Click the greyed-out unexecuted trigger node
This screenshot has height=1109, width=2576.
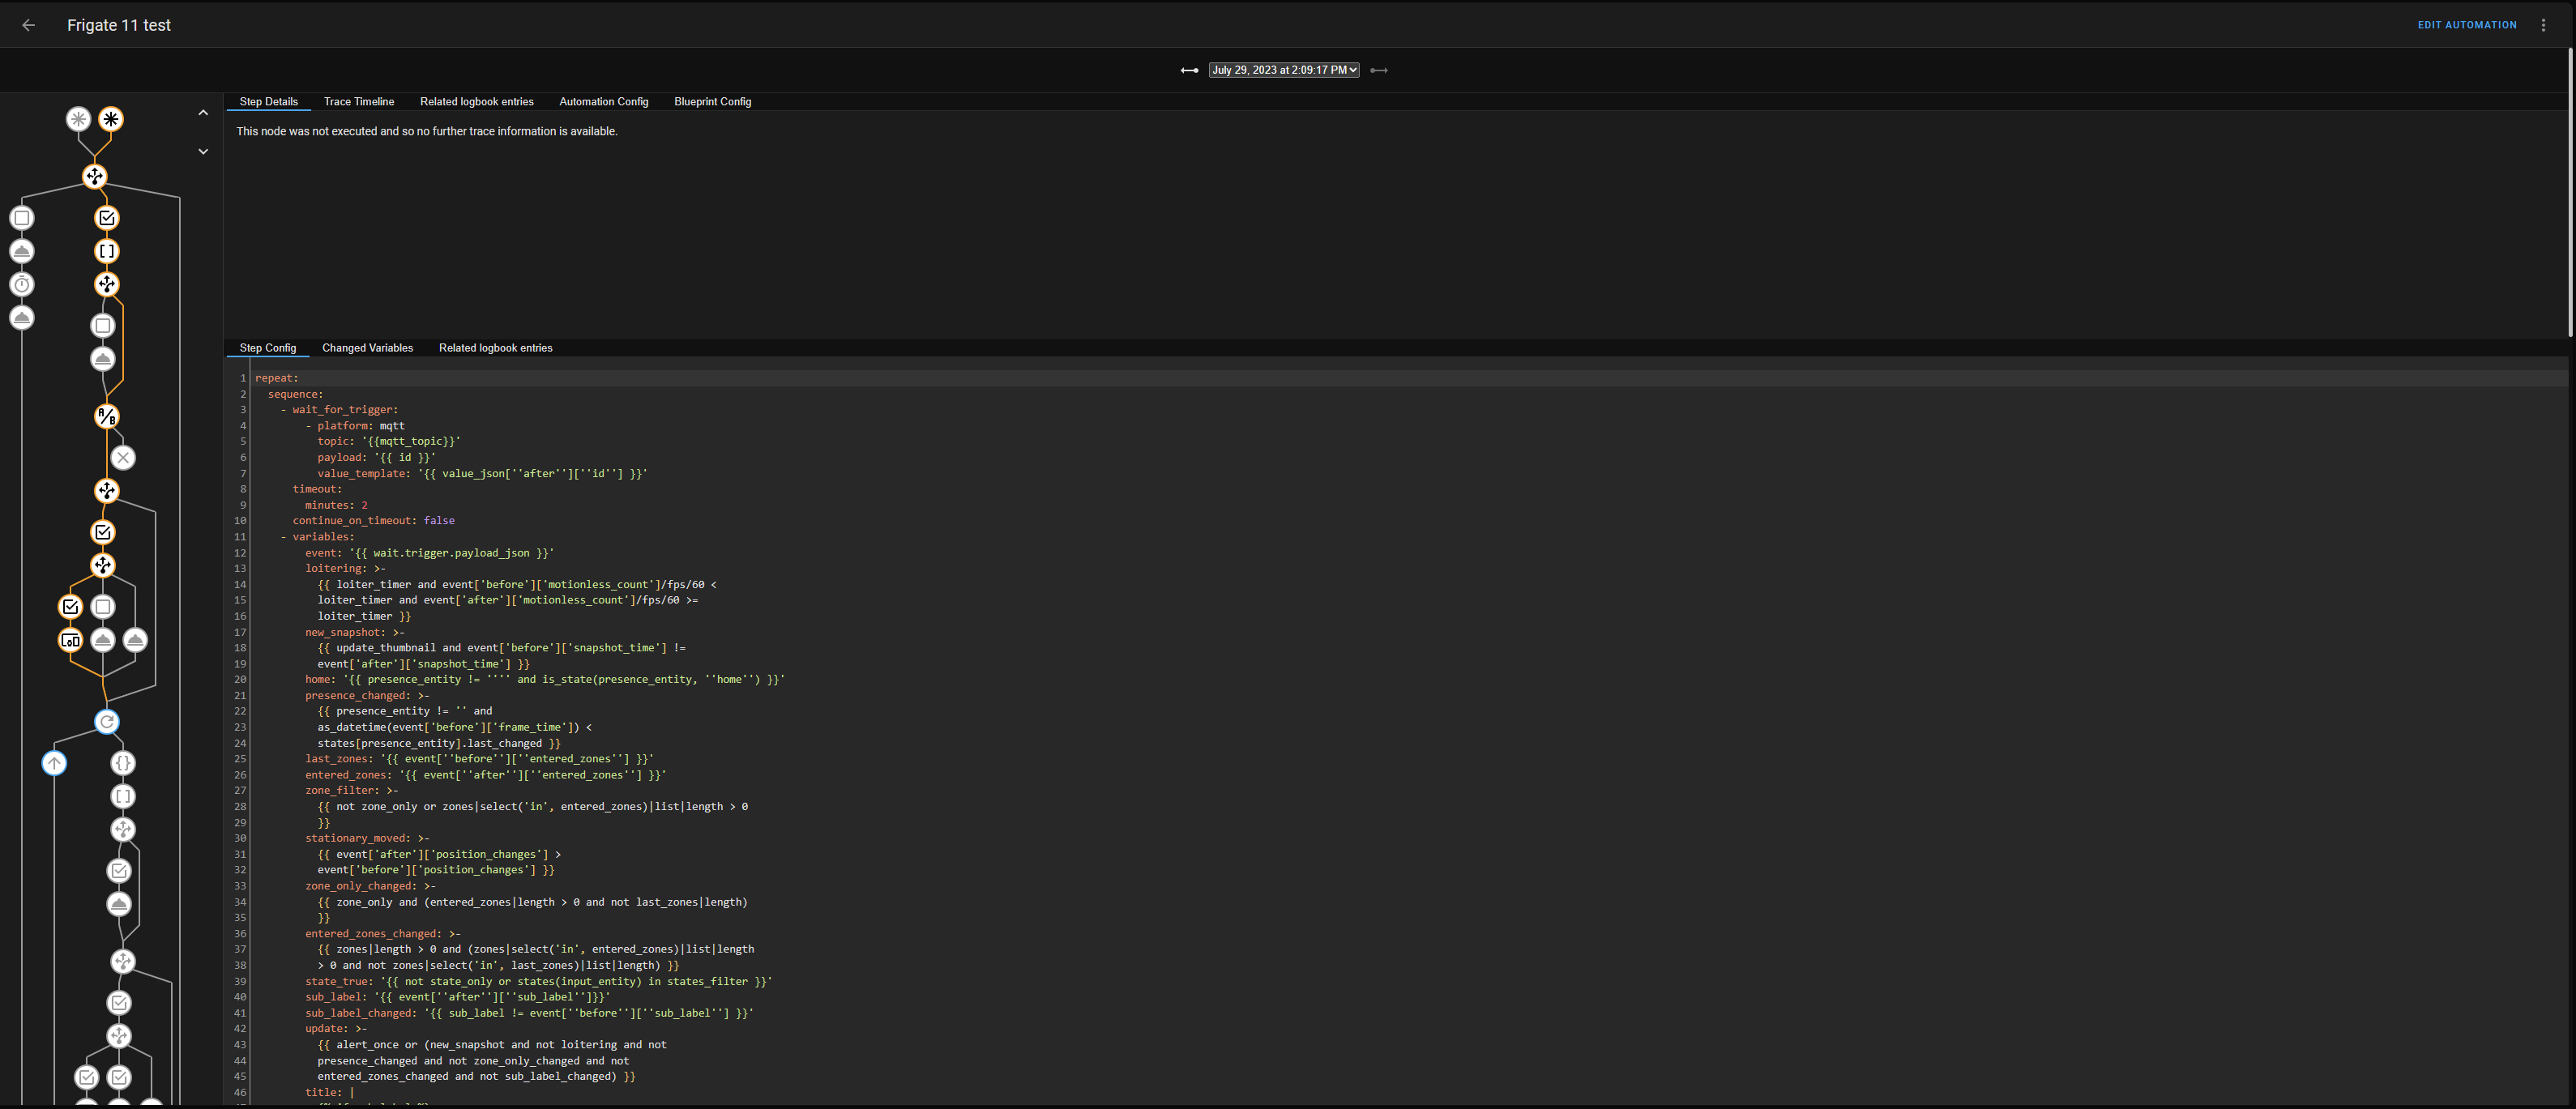click(78, 119)
